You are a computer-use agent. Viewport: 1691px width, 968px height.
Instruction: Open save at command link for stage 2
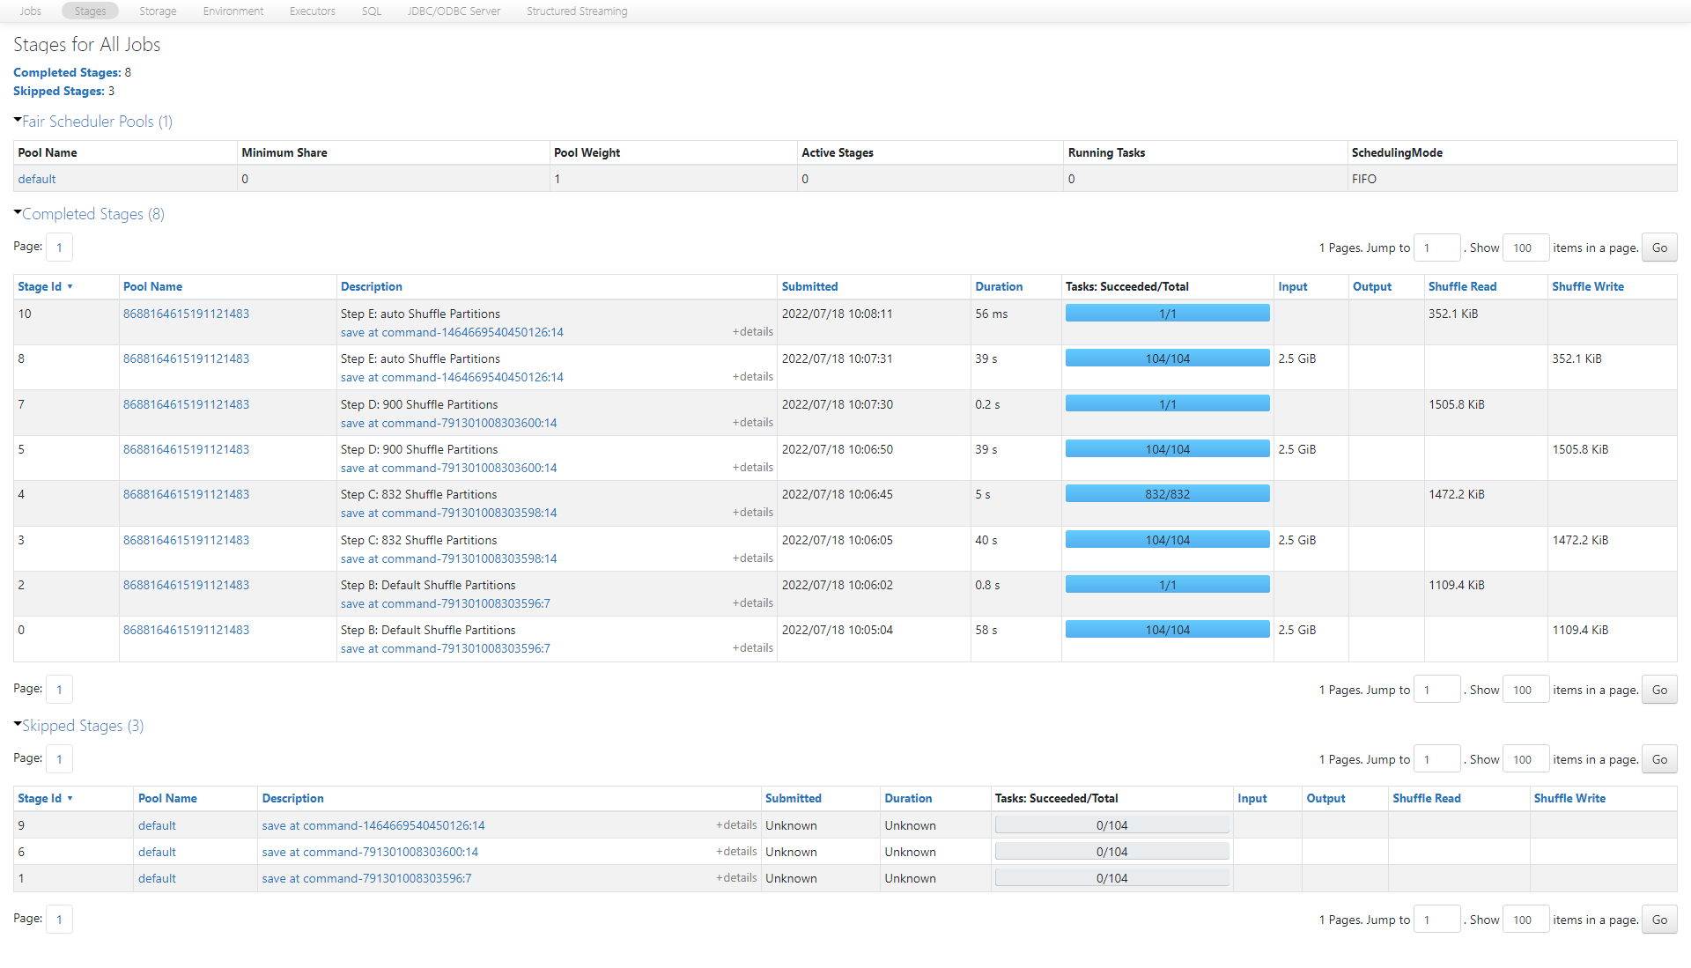click(445, 603)
